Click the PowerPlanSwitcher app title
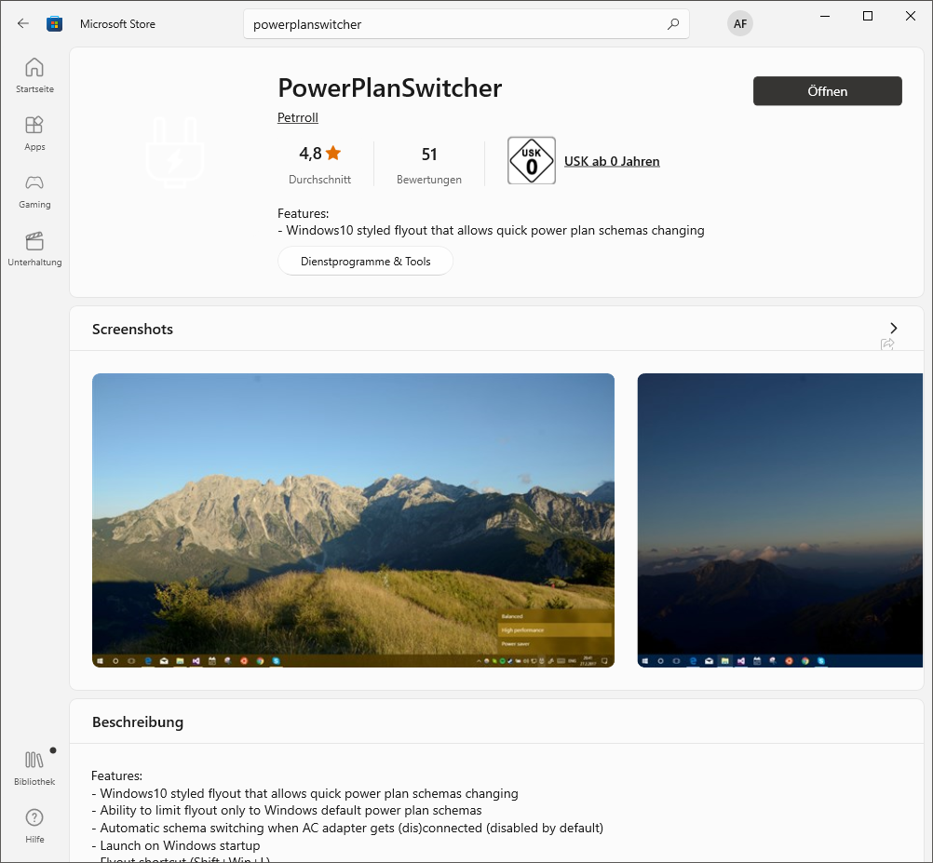 390,88
